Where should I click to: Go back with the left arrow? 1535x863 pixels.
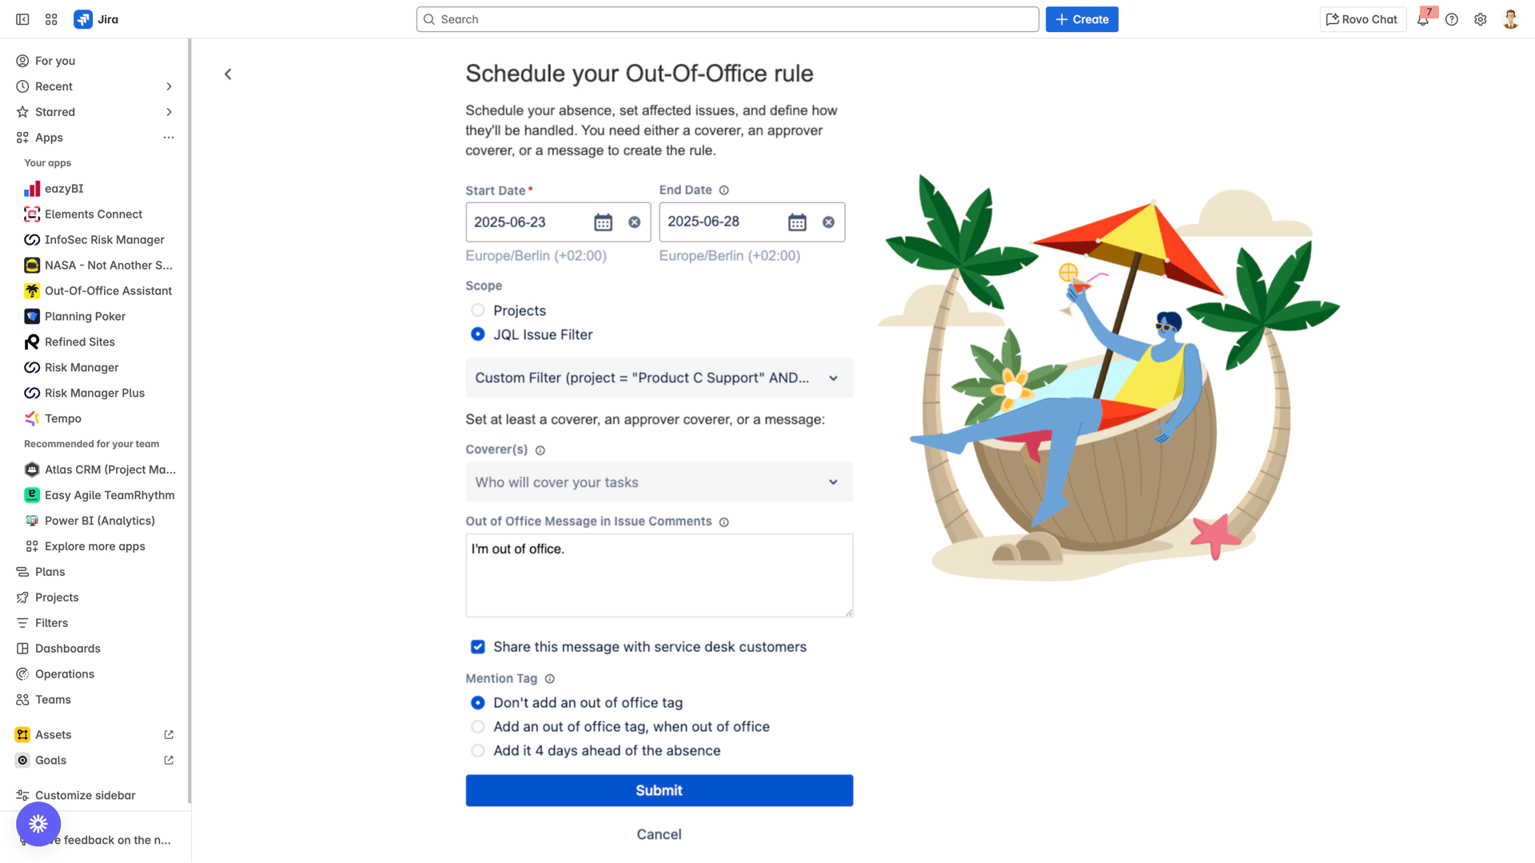tap(228, 74)
